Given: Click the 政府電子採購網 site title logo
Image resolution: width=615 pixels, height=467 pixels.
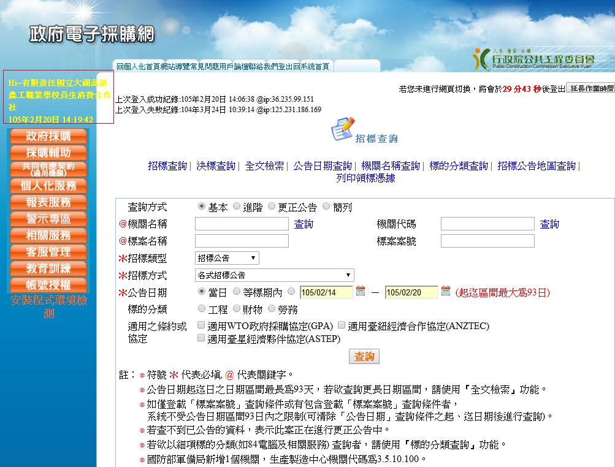Looking at the screenshot, I should coord(92,34).
